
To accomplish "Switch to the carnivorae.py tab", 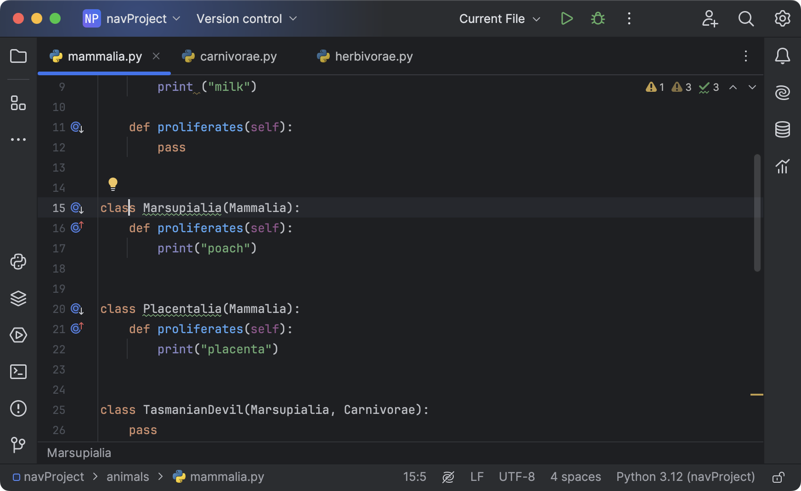I will pyautogui.click(x=239, y=56).
